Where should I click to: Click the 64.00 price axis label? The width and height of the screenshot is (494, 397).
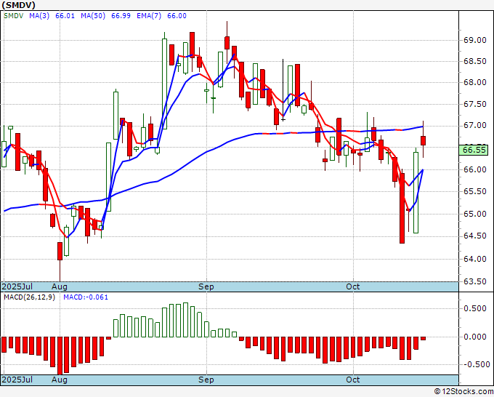(475, 259)
